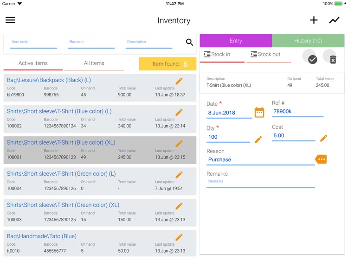Screen dimensions: 348x261
Task: Switch to the All items tab
Action: (x=94, y=64)
